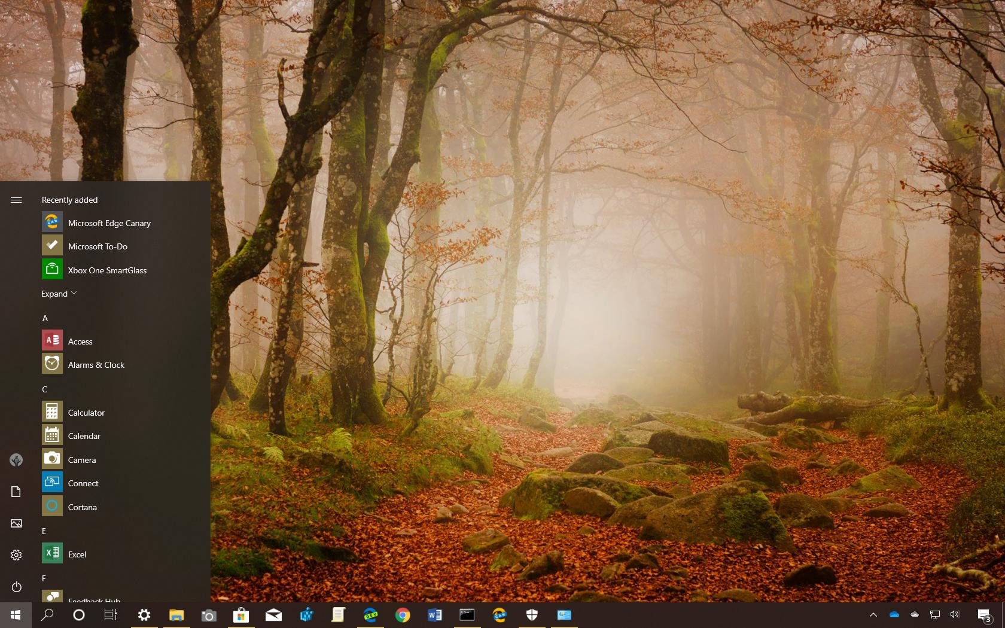Launch Google Chrome from the taskbar
The width and height of the screenshot is (1005, 628).
(x=403, y=615)
